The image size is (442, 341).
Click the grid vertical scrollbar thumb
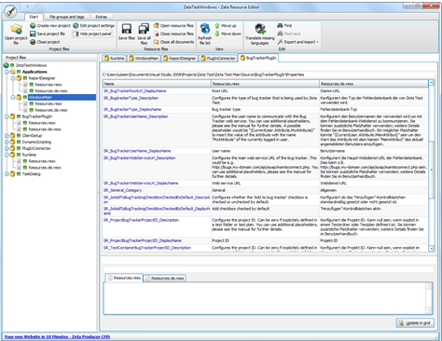click(432, 170)
